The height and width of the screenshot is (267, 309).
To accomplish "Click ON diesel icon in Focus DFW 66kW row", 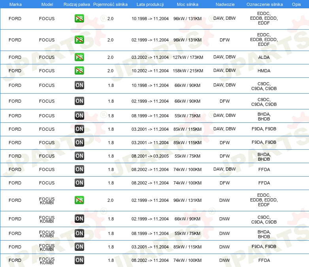I will point(79,101).
